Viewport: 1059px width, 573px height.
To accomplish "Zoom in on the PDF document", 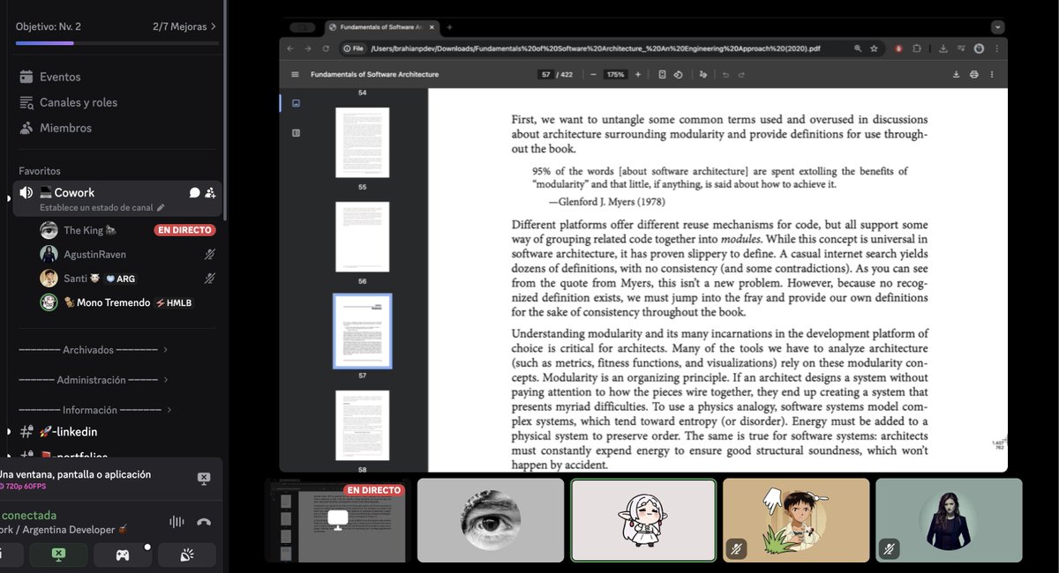I will 638,75.
